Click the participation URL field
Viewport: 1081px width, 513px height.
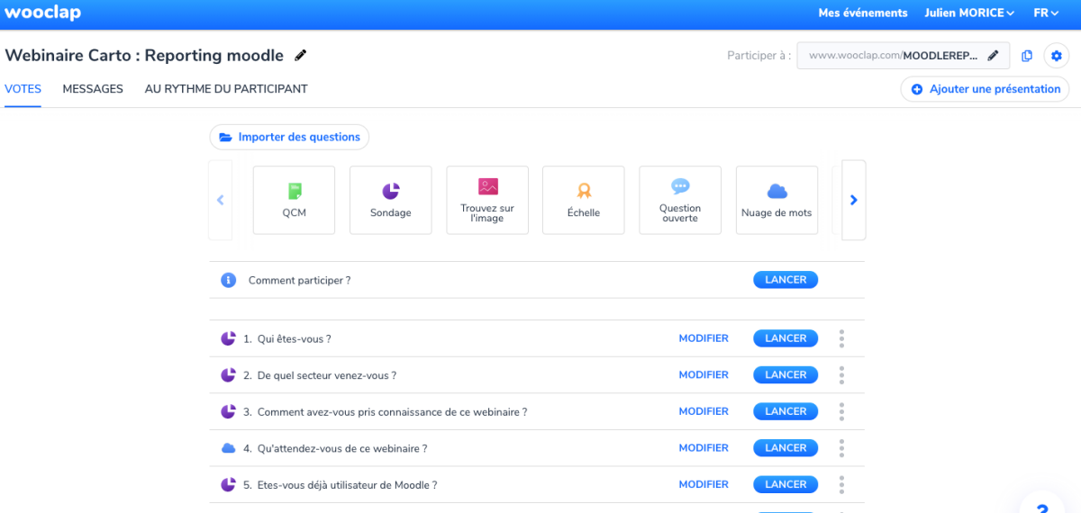[903, 56]
